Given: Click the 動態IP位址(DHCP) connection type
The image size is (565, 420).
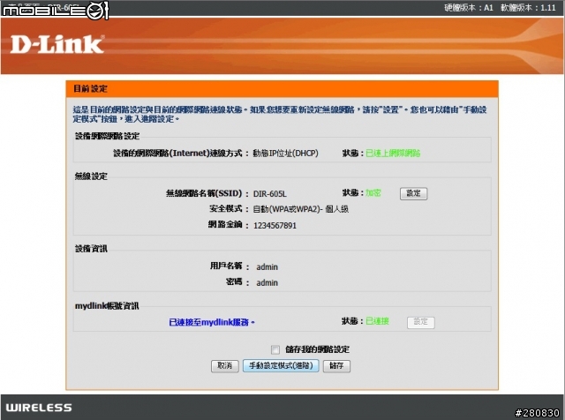Looking at the screenshot, I should coord(285,154).
